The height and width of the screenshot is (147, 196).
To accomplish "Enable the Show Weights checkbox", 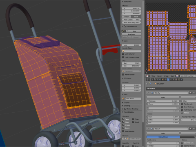I will pyautogui.click(x=123, y=131).
